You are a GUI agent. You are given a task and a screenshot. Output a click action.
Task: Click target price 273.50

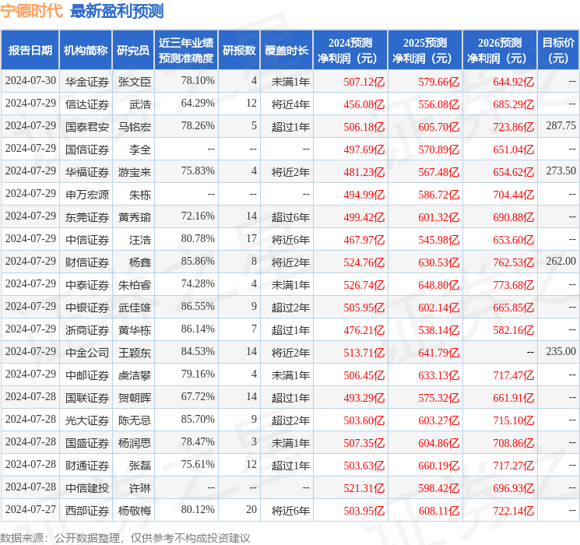point(561,171)
